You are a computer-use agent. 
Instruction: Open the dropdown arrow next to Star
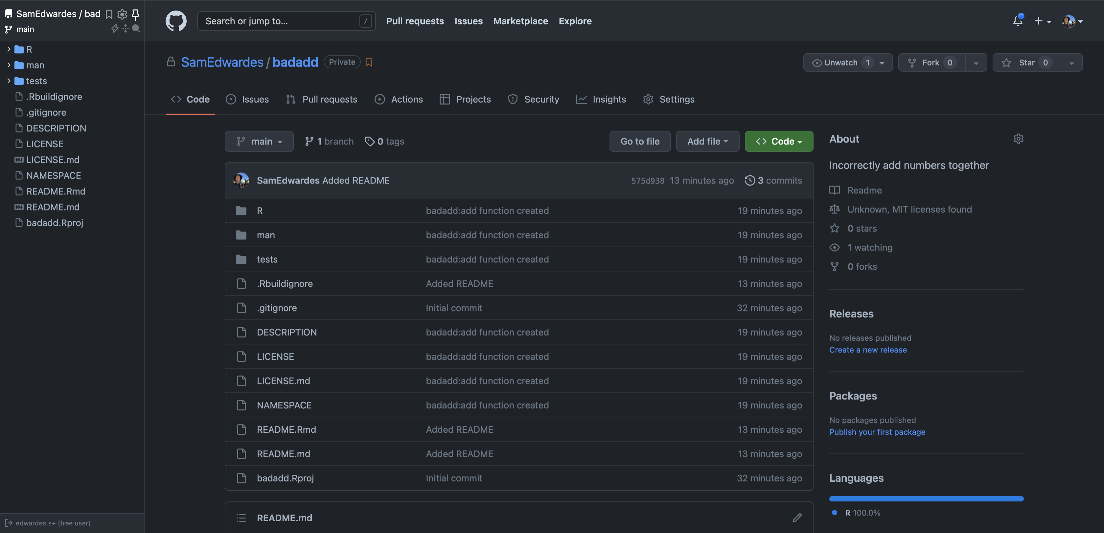pyautogui.click(x=1071, y=62)
